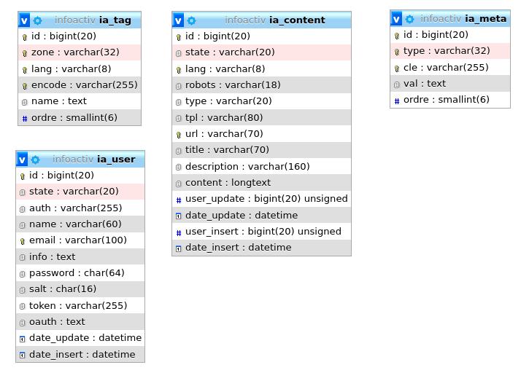This screenshot has width=521, height=381.
Task: Select the password column in ia_user
Action: 77,273
